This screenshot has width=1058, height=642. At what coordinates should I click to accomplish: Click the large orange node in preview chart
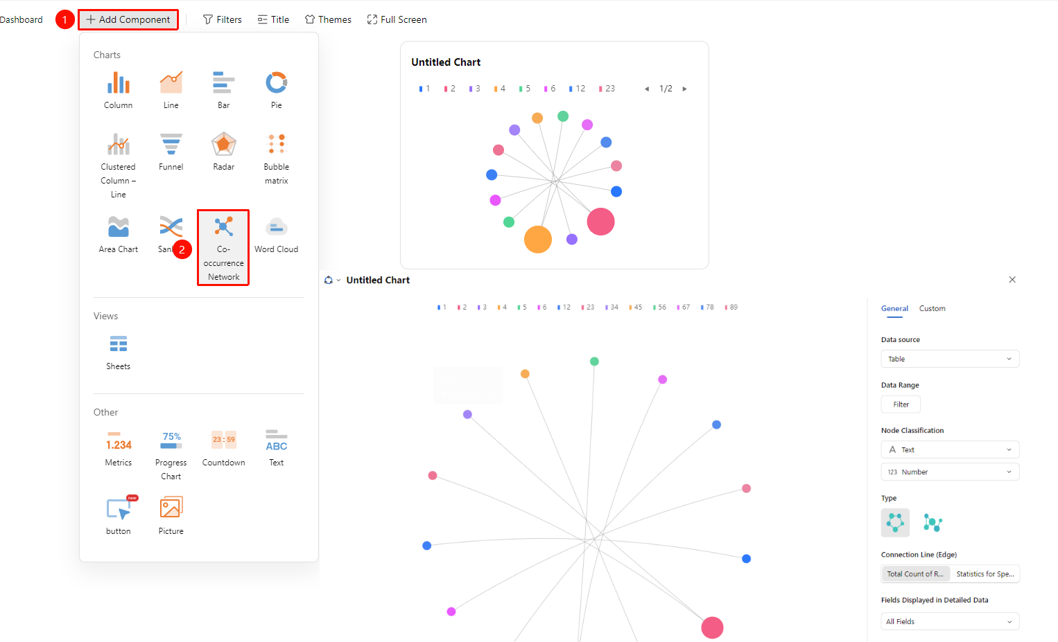pyautogui.click(x=538, y=240)
